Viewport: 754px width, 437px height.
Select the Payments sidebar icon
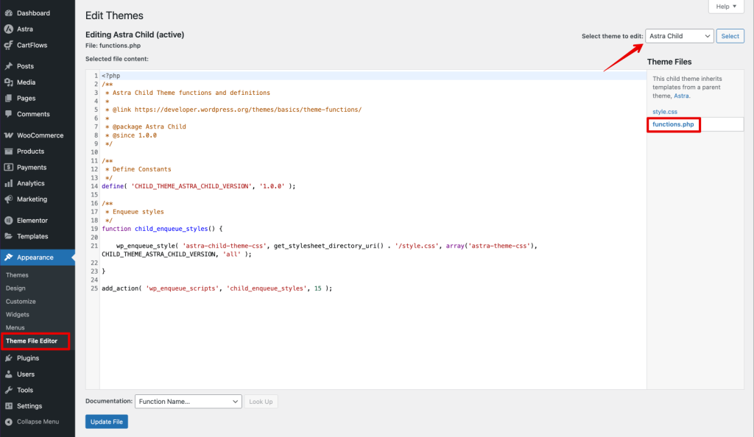click(x=13, y=167)
